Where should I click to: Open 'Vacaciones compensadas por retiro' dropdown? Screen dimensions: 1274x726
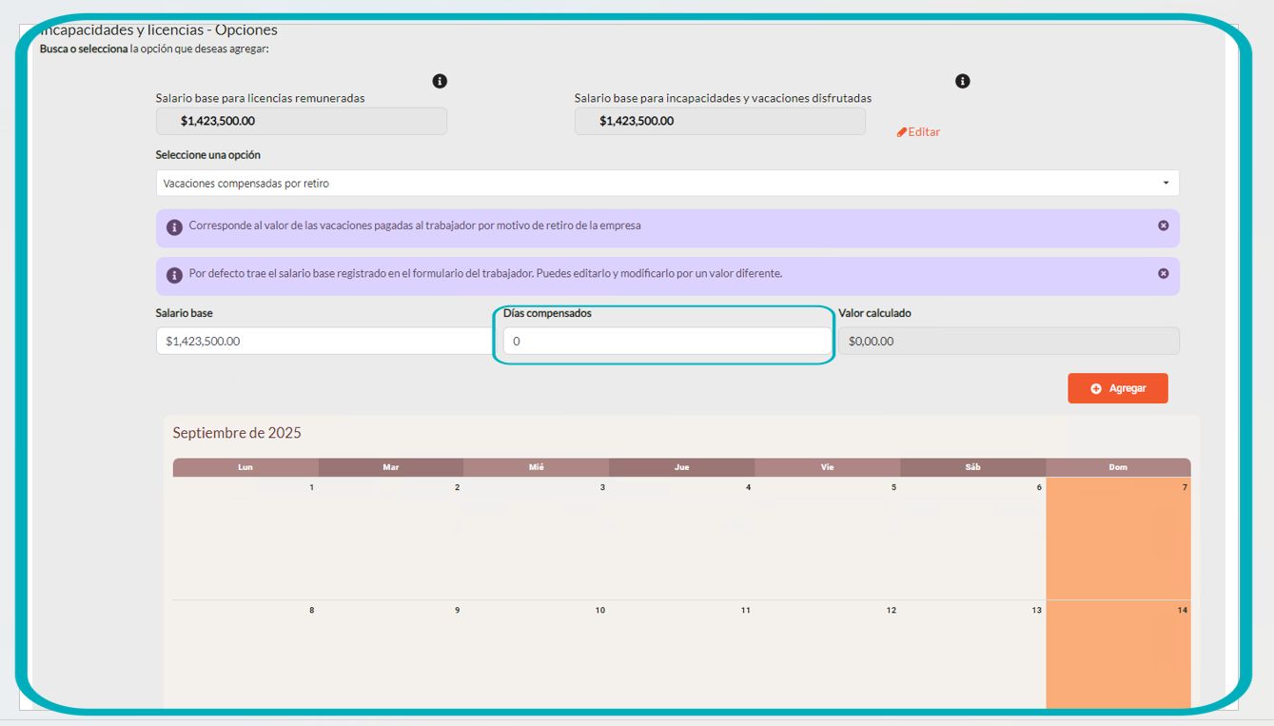click(x=666, y=184)
